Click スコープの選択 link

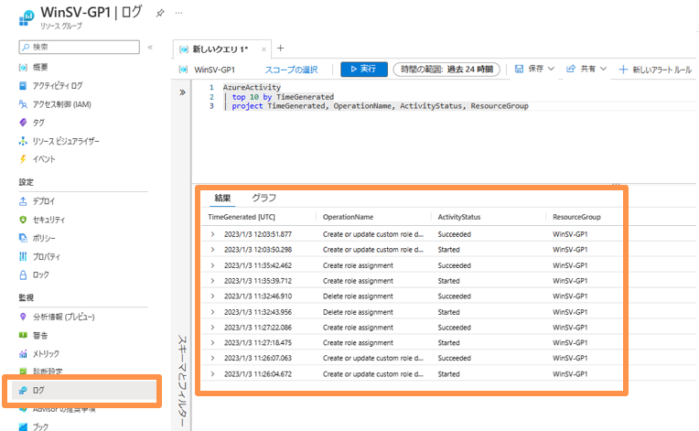click(x=292, y=70)
